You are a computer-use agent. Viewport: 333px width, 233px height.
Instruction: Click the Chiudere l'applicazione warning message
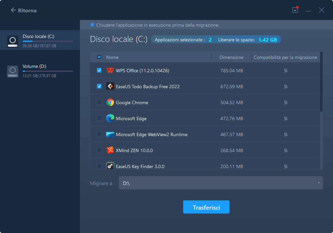click(x=158, y=25)
